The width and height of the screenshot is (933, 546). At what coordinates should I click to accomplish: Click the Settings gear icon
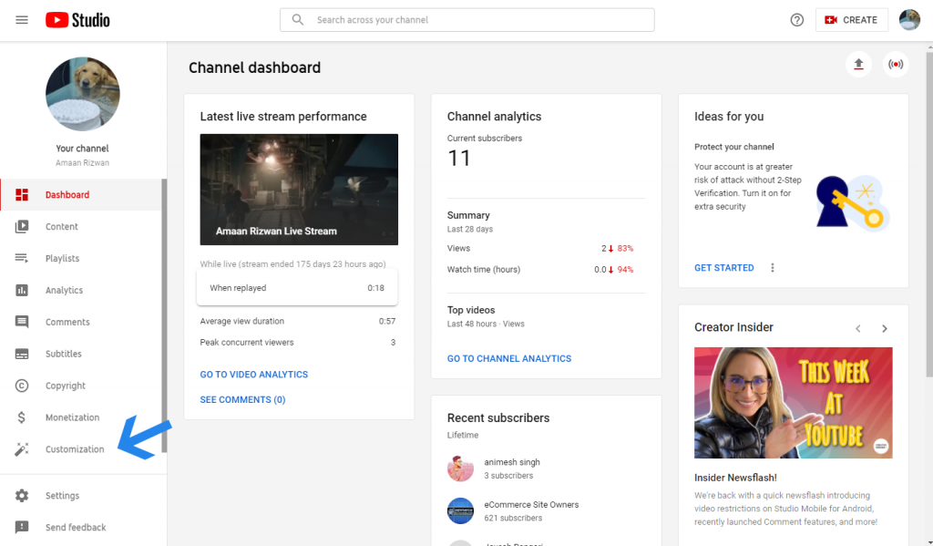tap(22, 495)
